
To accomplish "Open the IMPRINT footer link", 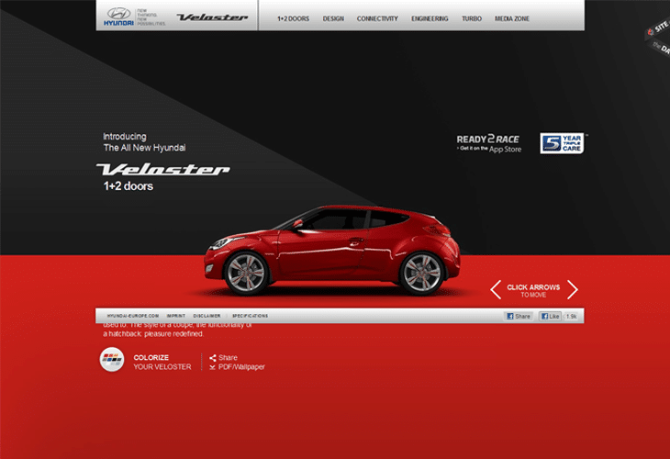I will coord(176,316).
